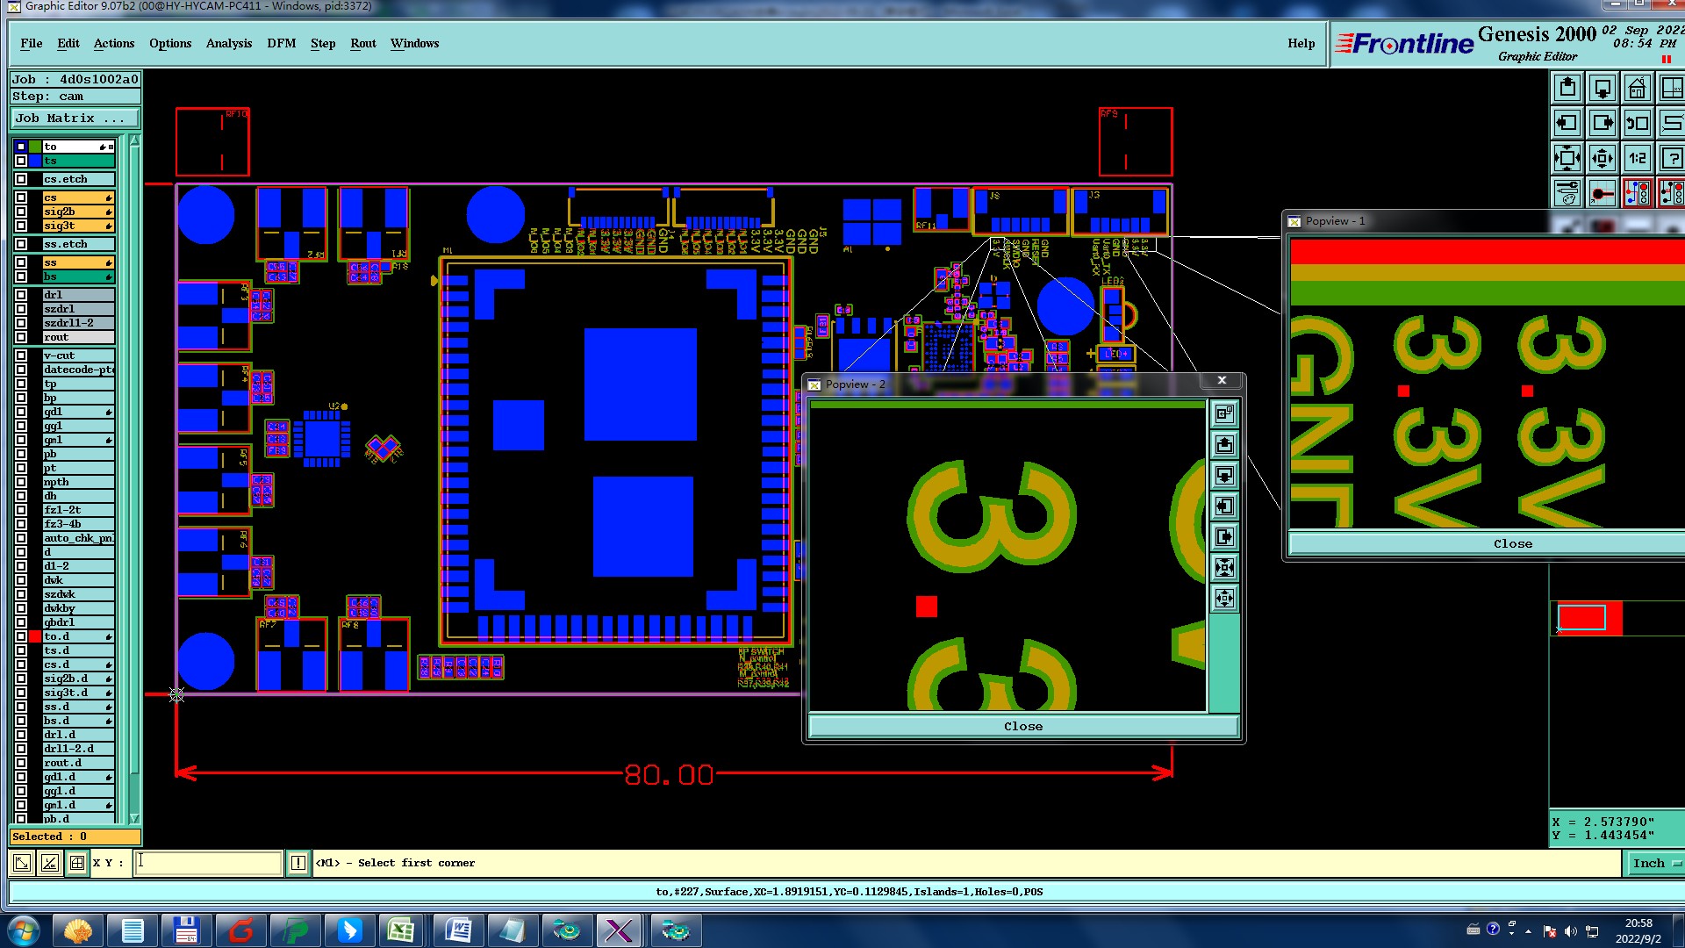Screen dimensions: 1685x948
Task: Toggle the v-cut layer checkbox
Action: tap(21, 355)
